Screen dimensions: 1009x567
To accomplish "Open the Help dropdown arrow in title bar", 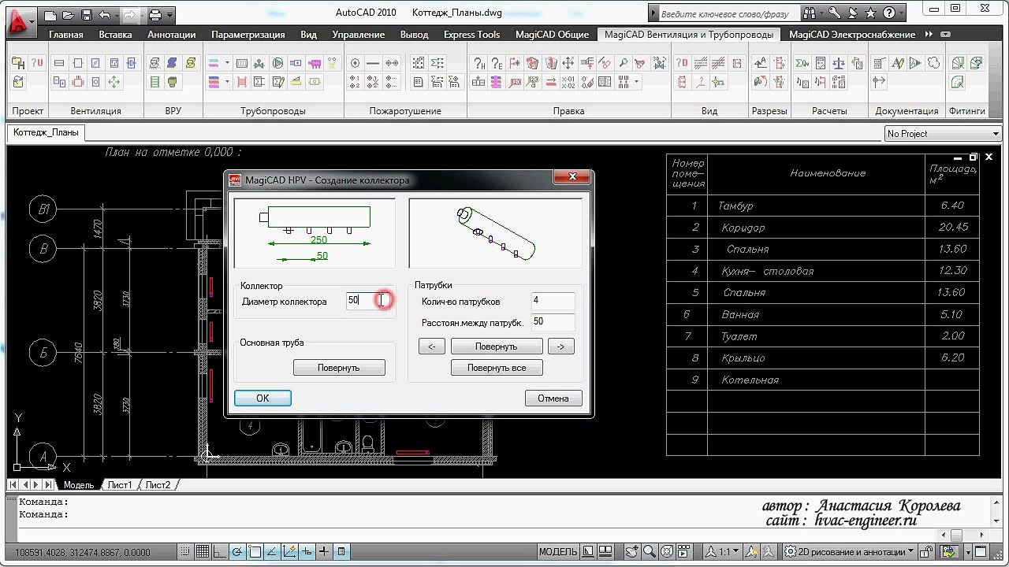I will click(902, 13).
